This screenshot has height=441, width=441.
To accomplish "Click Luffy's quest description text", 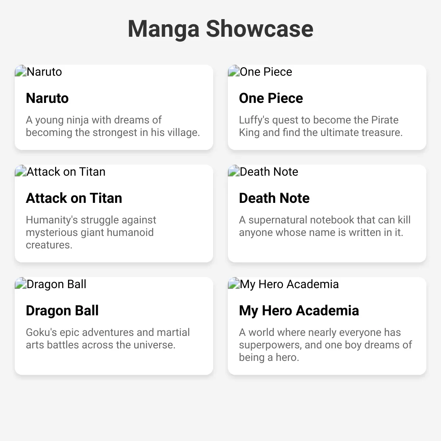I will [321, 126].
